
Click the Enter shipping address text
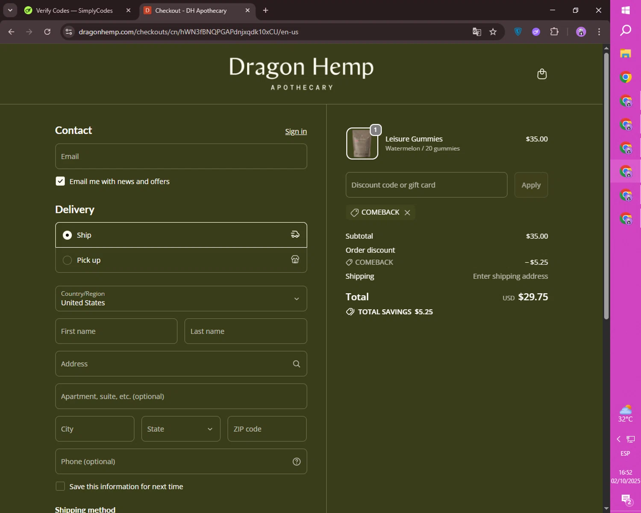click(x=510, y=276)
